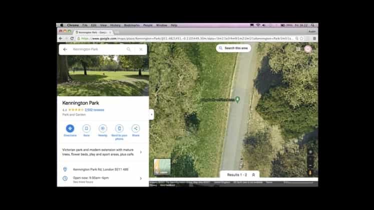Image resolution: width=374 pixels, height=210 pixels.
Task: Share Kennington Park via Share icon
Action: tap(136, 128)
